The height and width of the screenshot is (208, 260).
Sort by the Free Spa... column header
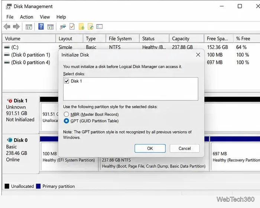pos(218,39)
